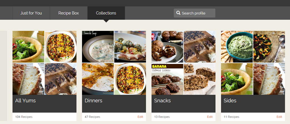Click the search magnifier icon

[179, 13]
